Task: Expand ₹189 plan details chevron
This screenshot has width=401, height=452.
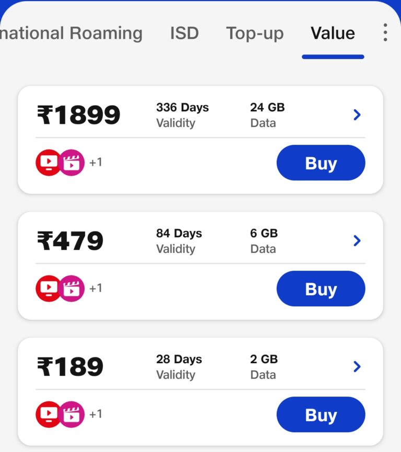Action: point(357,367)
